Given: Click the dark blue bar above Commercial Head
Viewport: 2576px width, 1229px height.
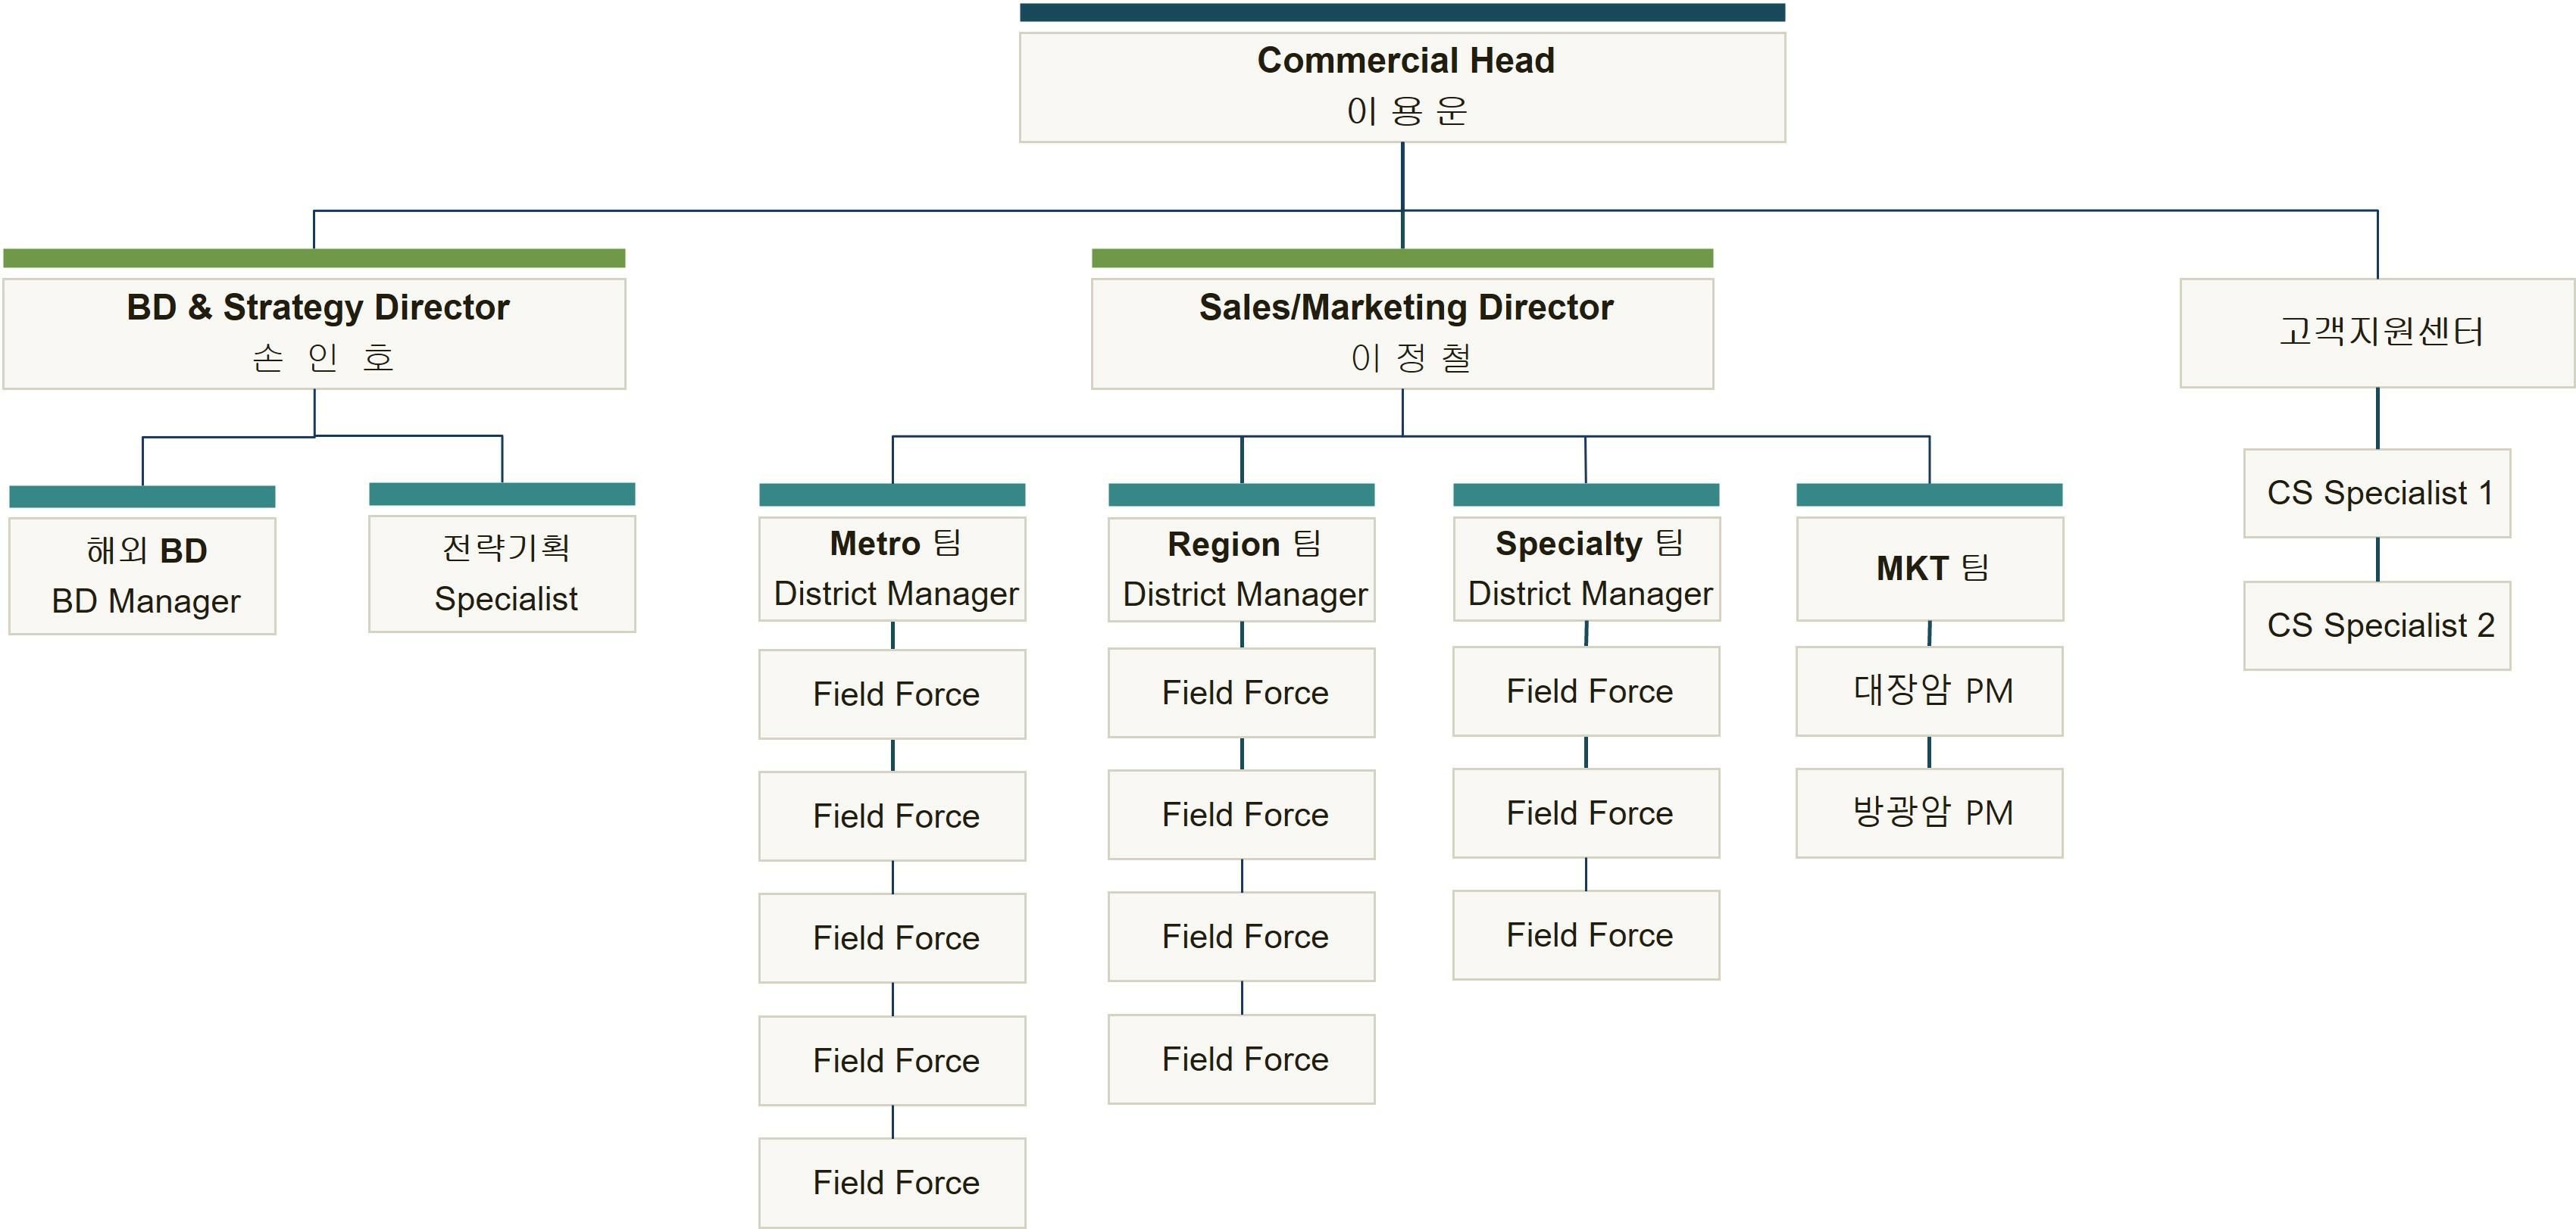Looking at the screenshot, I should click(1402, 12).
